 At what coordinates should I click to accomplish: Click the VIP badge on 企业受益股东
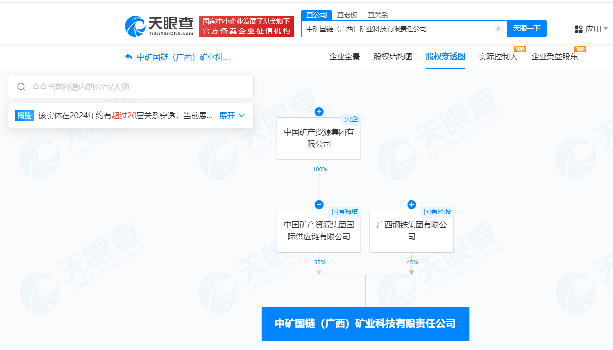[x=580, y=49]
